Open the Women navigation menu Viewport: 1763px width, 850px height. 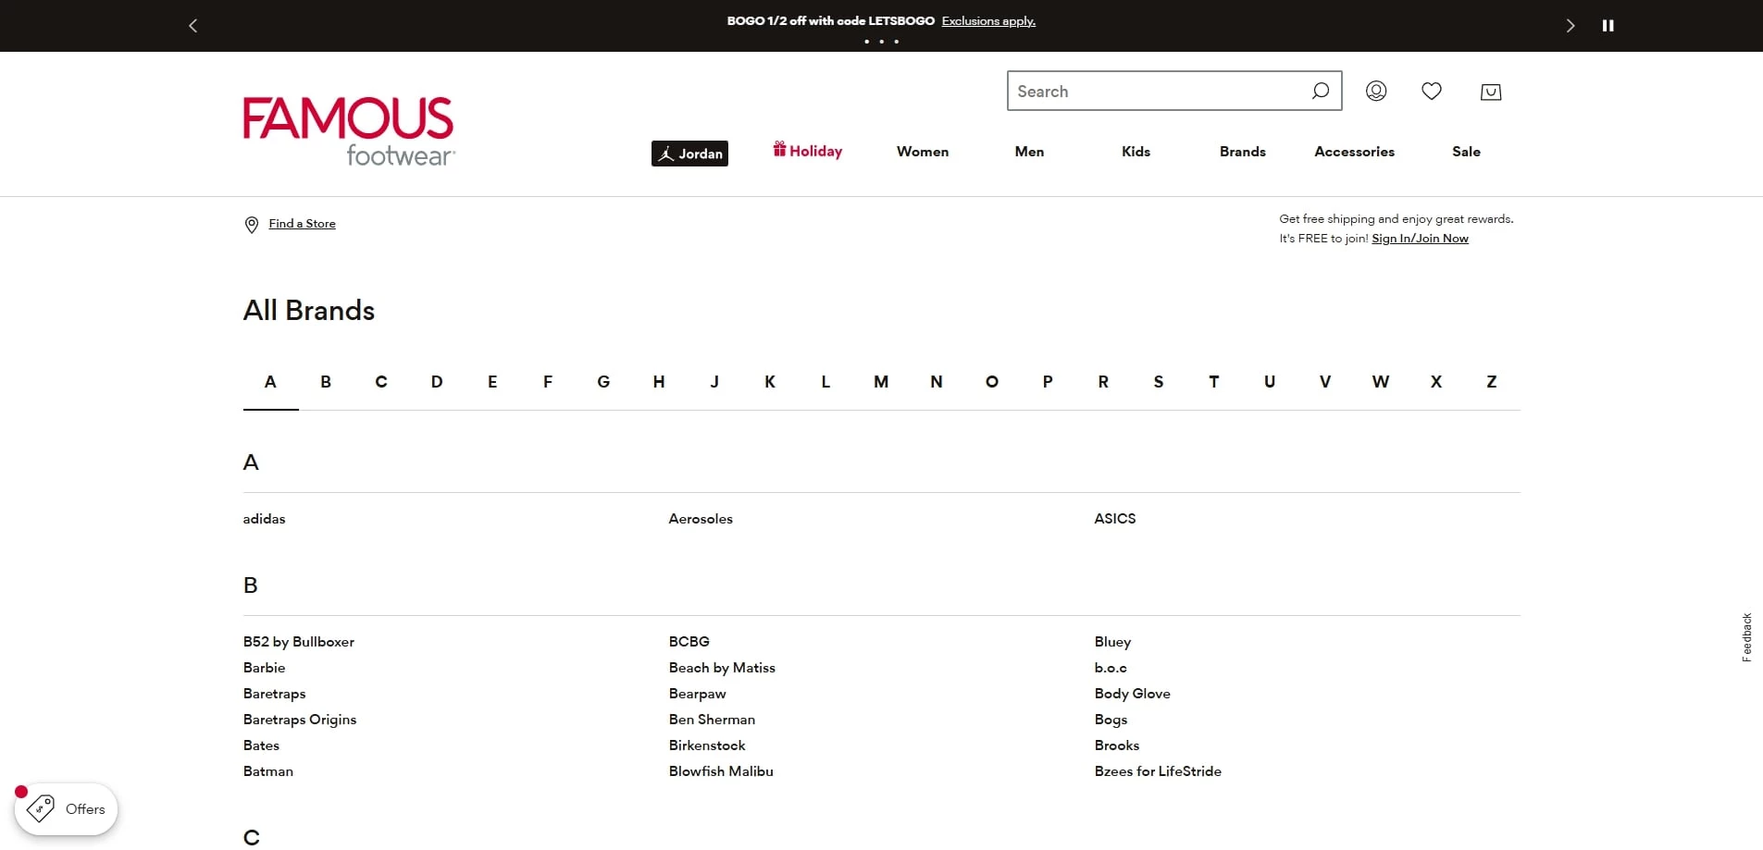pyautogui.click(x=922, y=152)
